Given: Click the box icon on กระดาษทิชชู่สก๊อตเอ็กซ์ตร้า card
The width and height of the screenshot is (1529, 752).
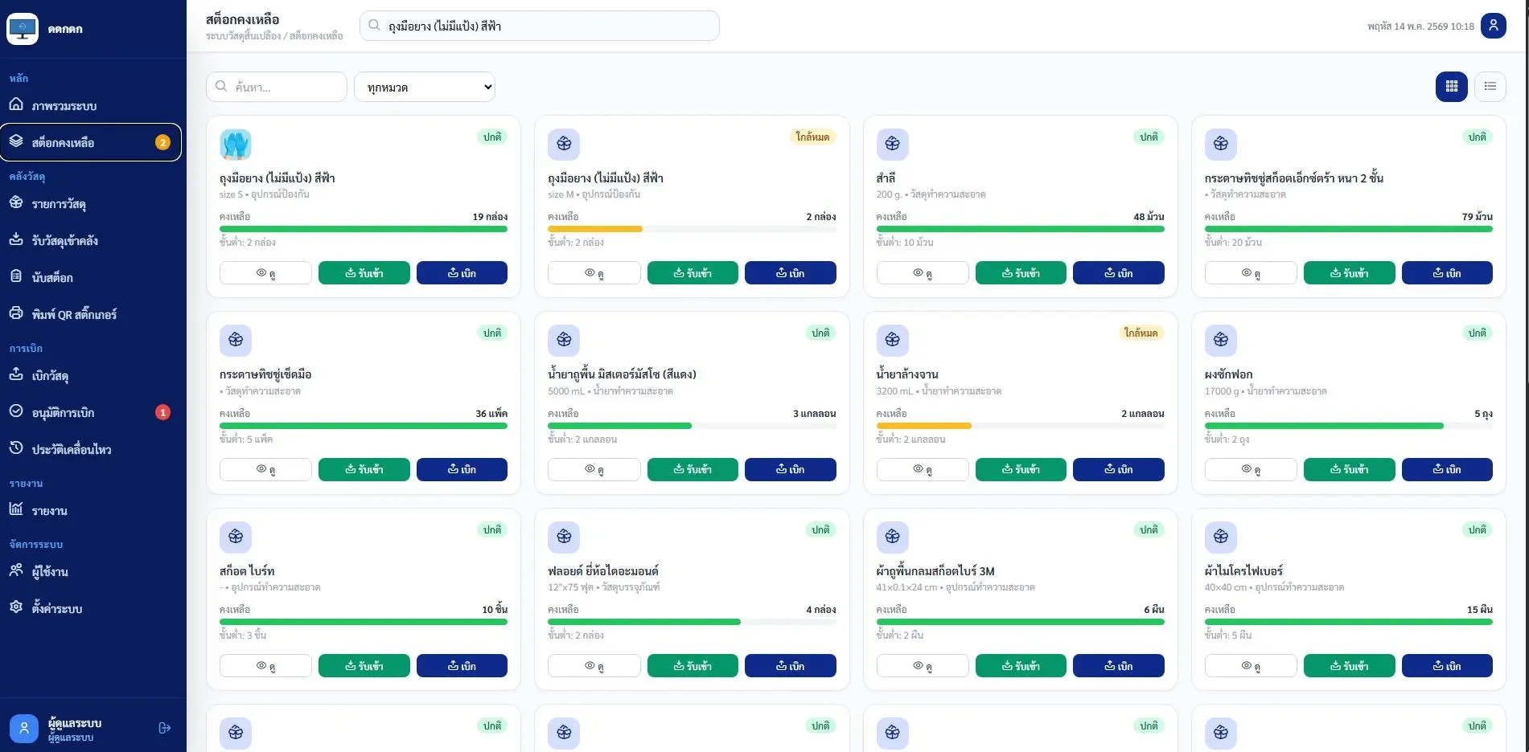Looking at the screenshot, I should point(1221,145).
